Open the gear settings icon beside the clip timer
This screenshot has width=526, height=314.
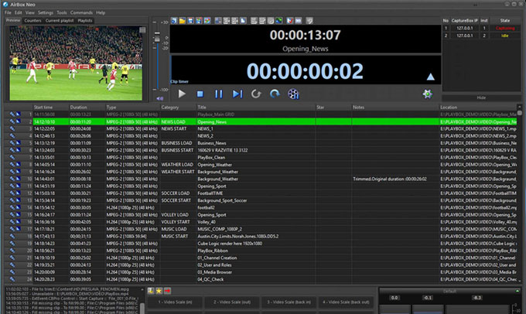427,94
